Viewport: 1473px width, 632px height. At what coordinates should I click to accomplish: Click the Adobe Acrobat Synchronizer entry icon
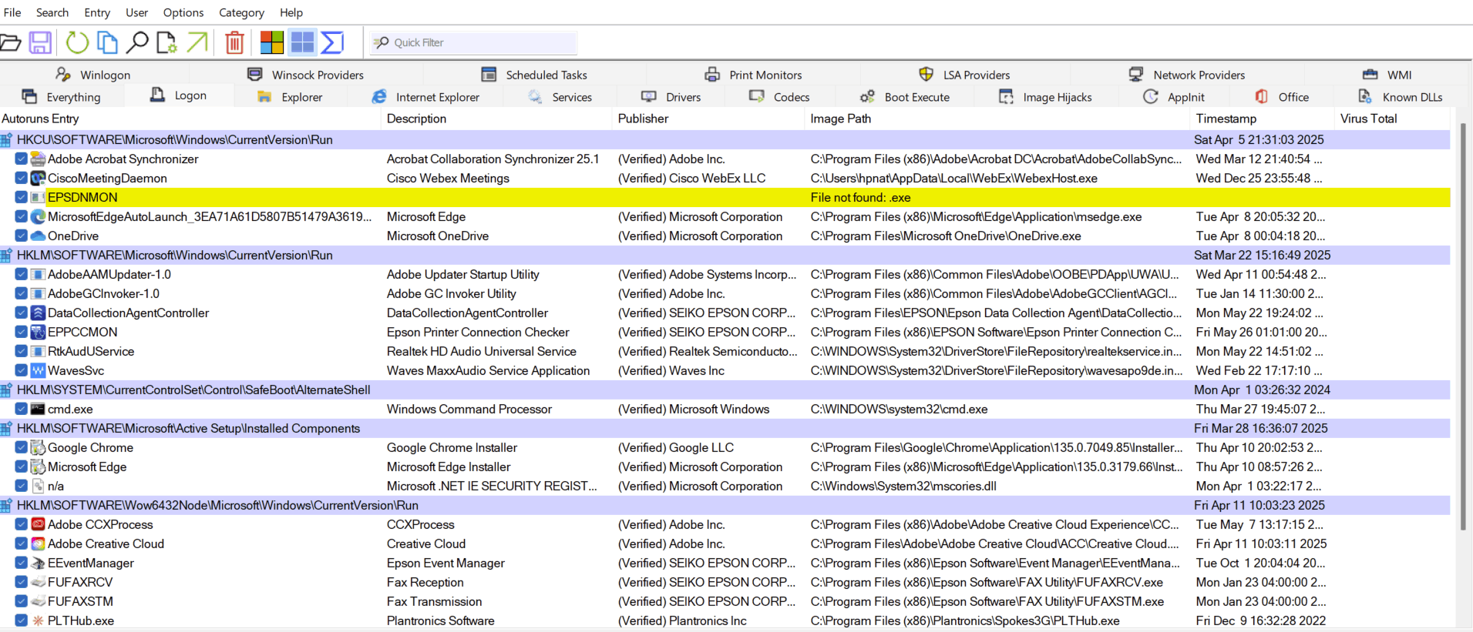coord(38,159)
